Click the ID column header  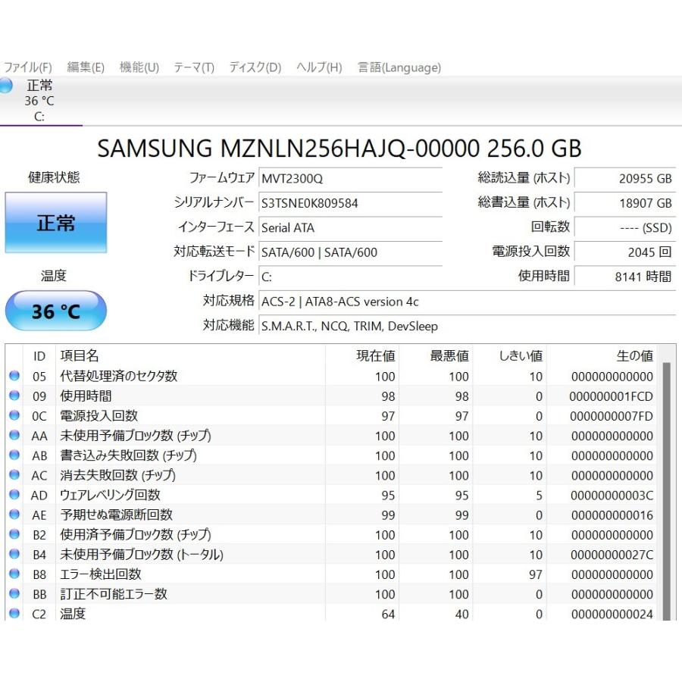pos(39,356)
